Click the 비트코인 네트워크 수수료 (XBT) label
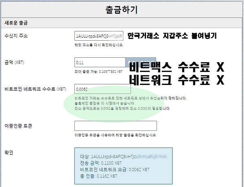This screenshot has width=244, height=187. (x=35, y=89)
